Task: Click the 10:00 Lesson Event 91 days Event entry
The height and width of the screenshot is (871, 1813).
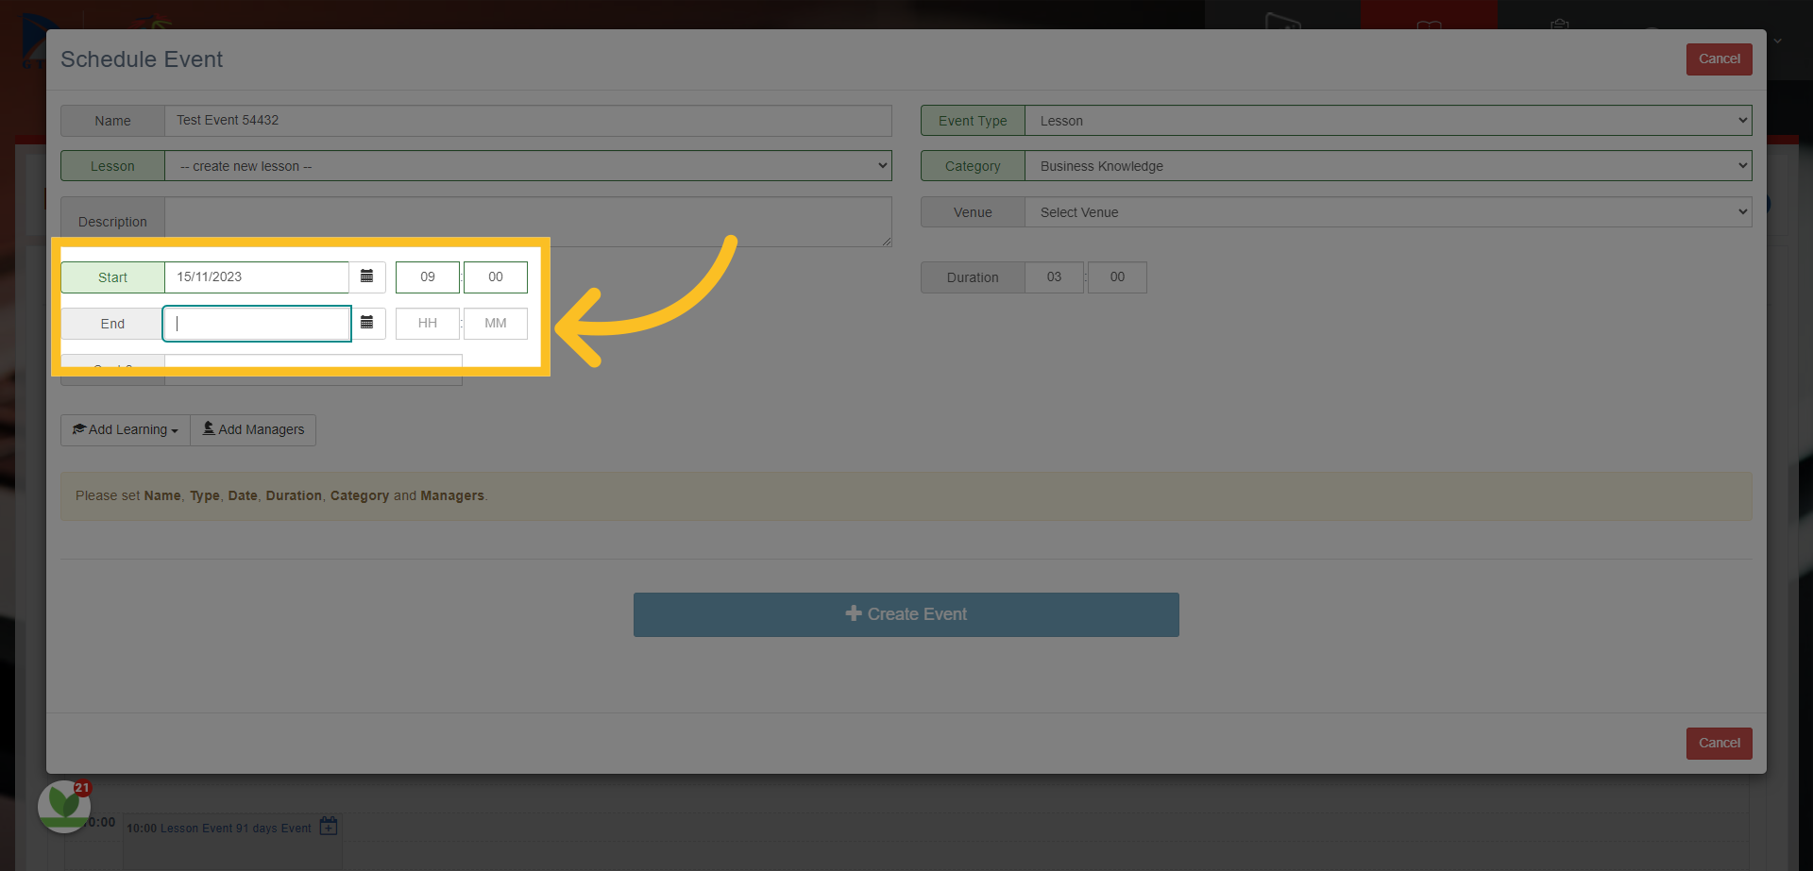Action: pyautogui.click(x=219, y=828)
